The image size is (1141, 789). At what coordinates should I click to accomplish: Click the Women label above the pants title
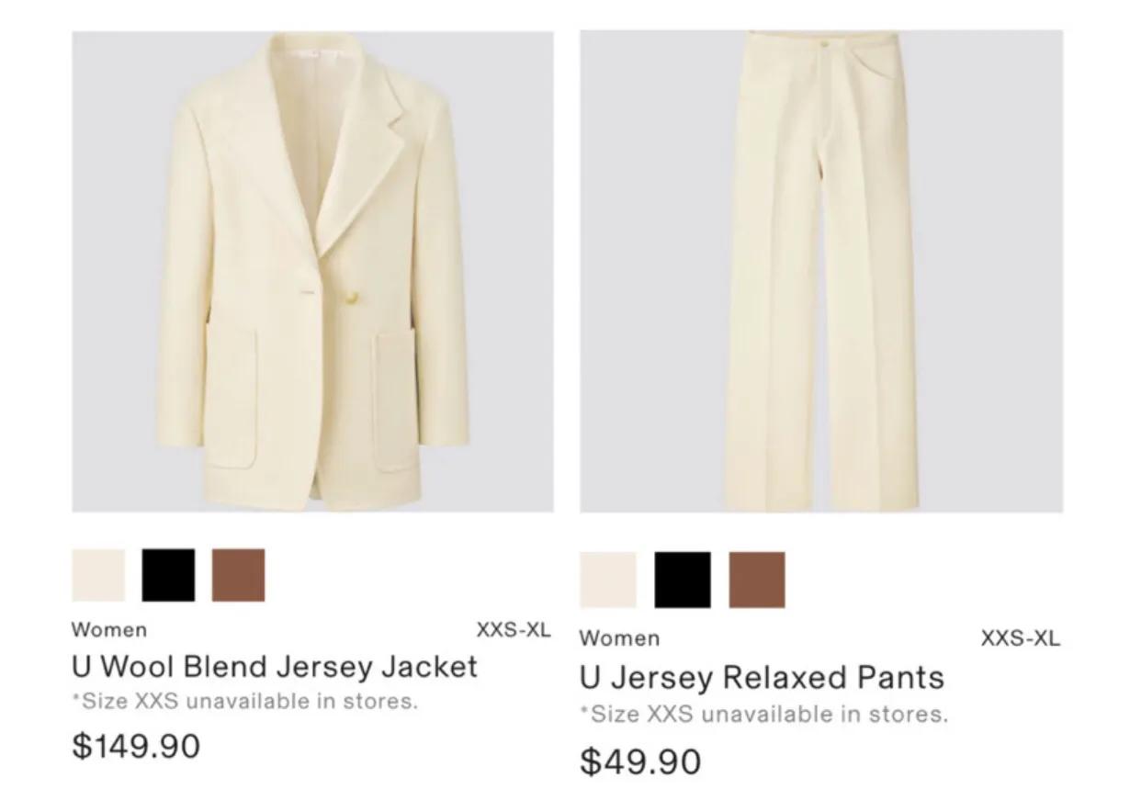[619, 638]
